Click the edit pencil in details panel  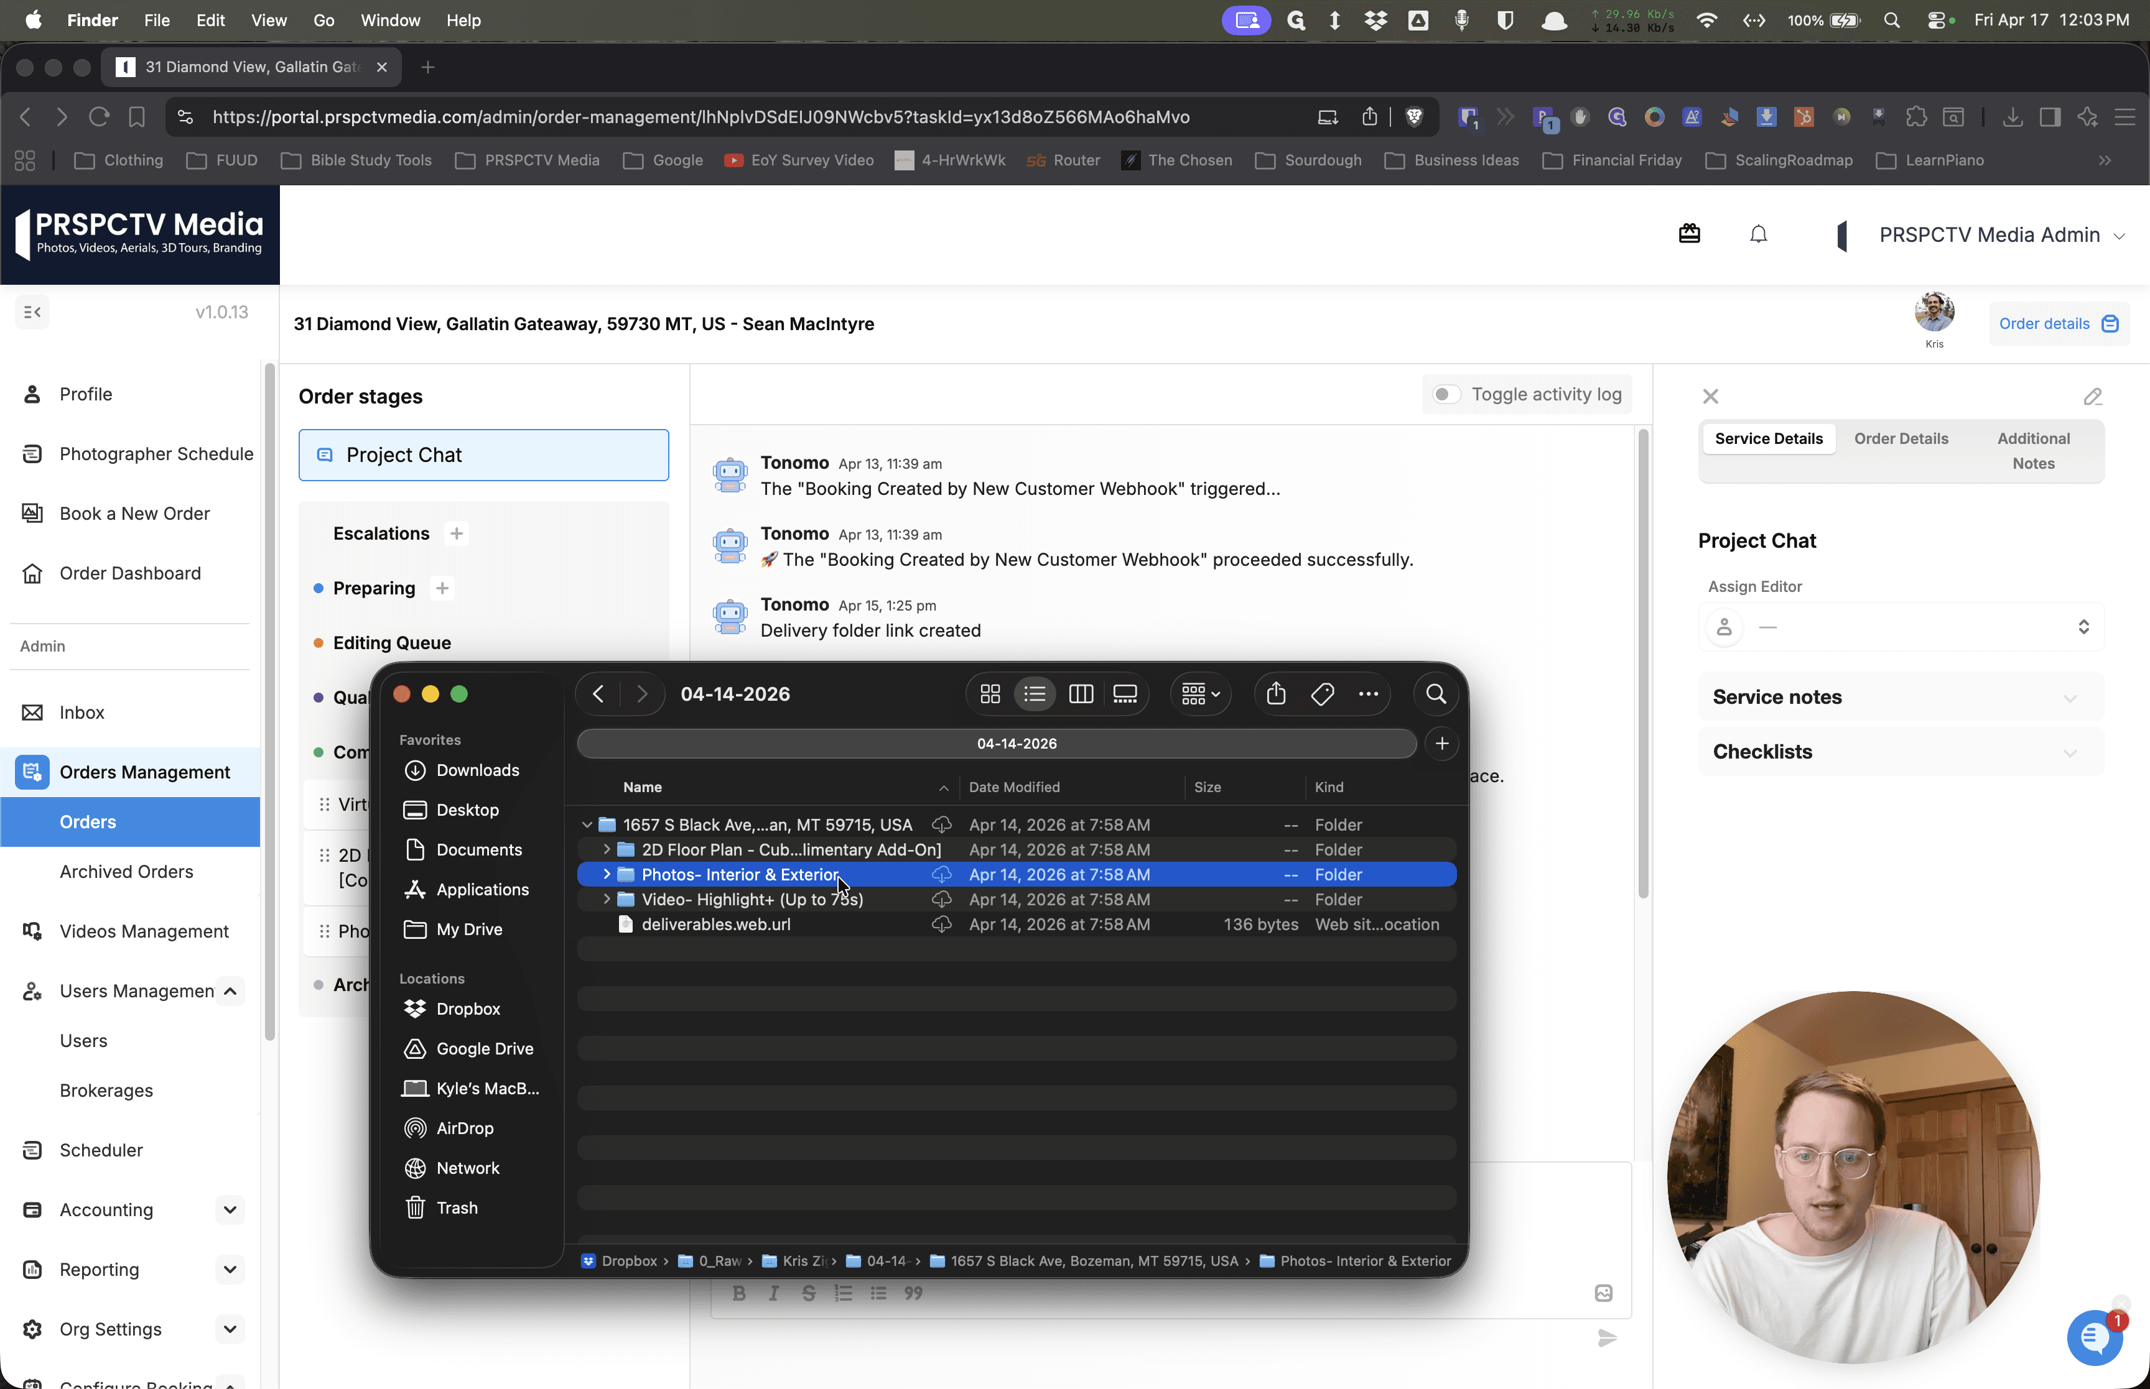pos(2092,396)
